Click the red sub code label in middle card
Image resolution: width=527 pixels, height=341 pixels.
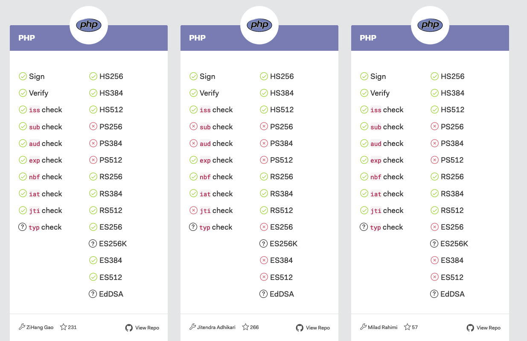[x=205, y=127]
